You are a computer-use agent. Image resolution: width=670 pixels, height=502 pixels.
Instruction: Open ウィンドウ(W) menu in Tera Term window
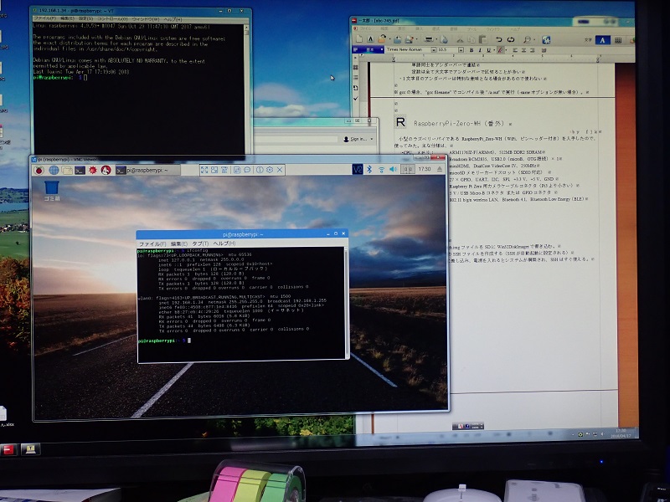click(x=145, y=19)
